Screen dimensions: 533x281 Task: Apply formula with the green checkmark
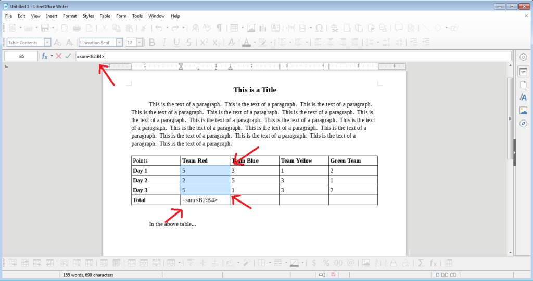(68, 56)
